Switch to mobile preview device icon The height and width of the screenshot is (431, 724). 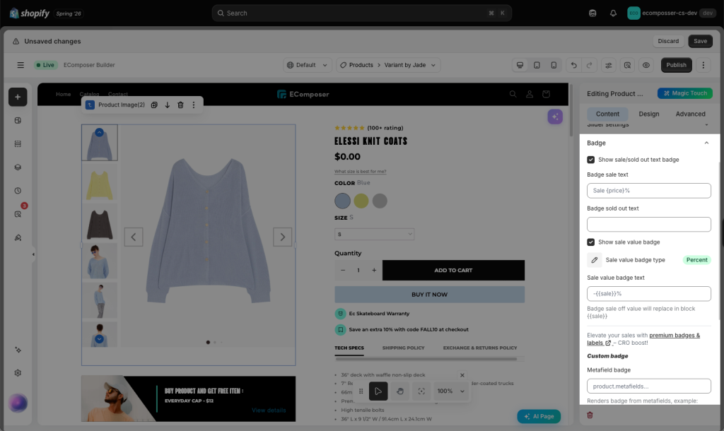click(x=554, y=65)
